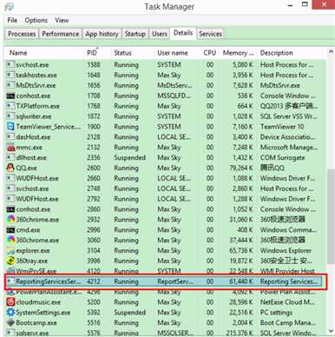This screenshot has height=337, width=335.
Task: Click the explorer.exe folder icon
Action: (10, 251)
